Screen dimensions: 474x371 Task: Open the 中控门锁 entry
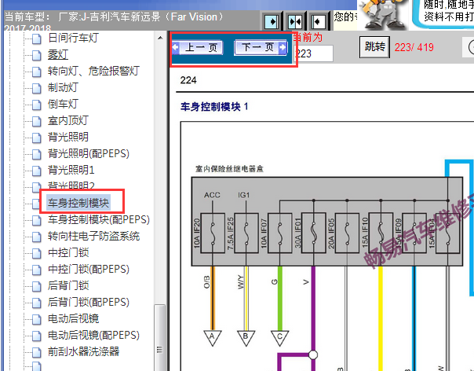pos(68,252)
